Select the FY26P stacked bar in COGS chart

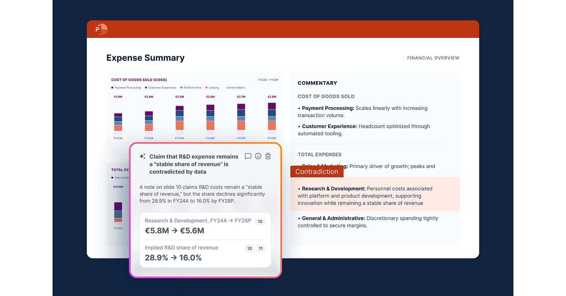pos(210,120)
